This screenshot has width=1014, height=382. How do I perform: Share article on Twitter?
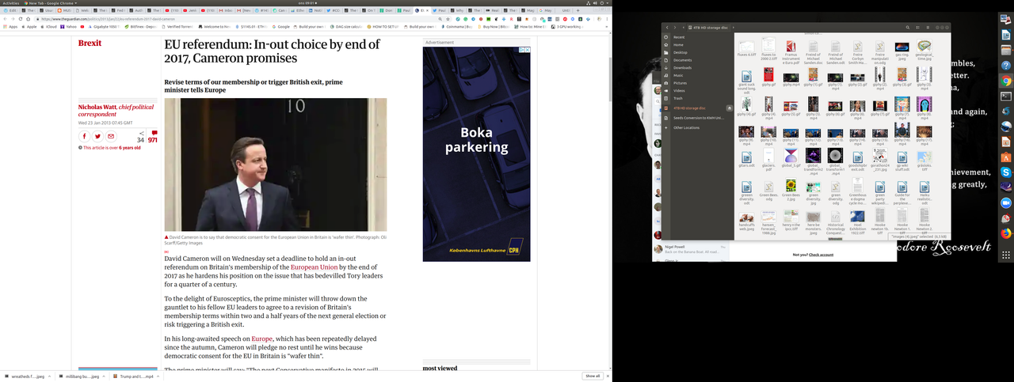97,136
